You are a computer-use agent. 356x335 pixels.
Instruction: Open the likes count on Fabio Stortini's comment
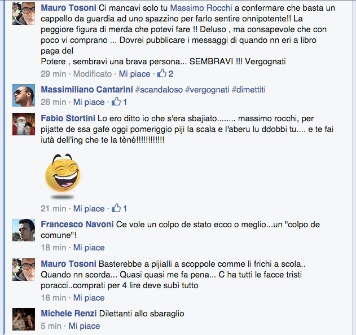(x=119, y=208)
